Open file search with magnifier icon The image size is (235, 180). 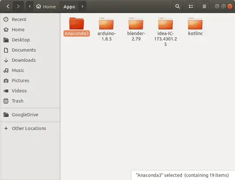tap(178, 7)
